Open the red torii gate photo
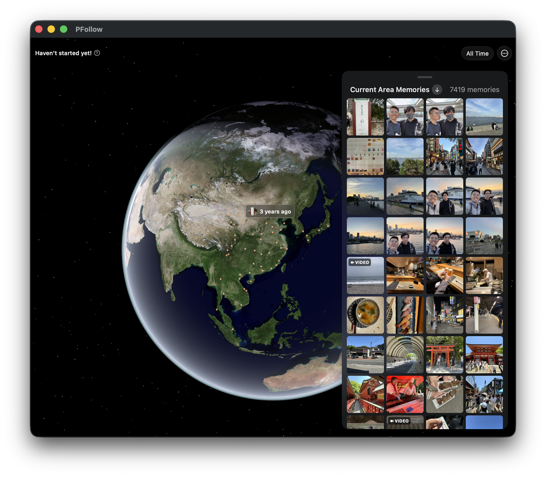546x477 pixels. tap(444, 354)
